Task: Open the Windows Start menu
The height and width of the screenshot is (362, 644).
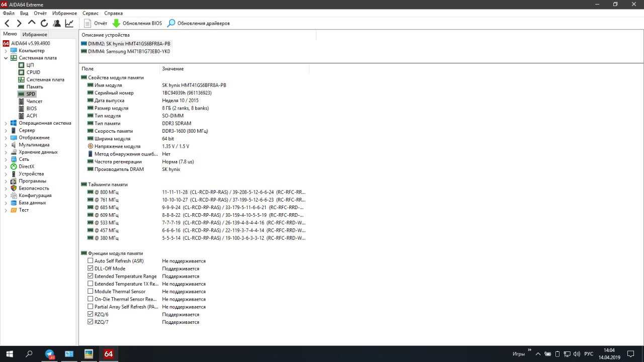Action: pyautogui.click(x=9, y=354)
